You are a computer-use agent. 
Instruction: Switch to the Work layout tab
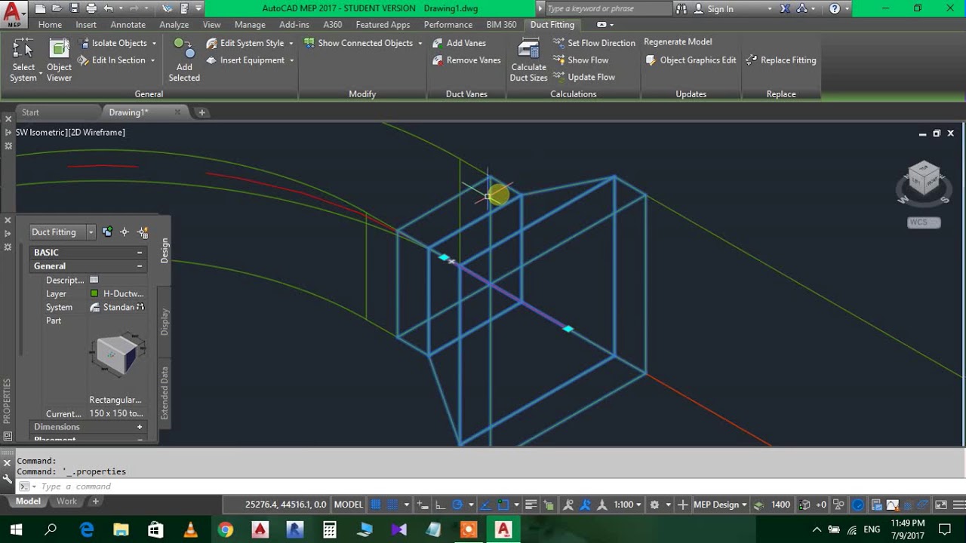tap(66, 502)
